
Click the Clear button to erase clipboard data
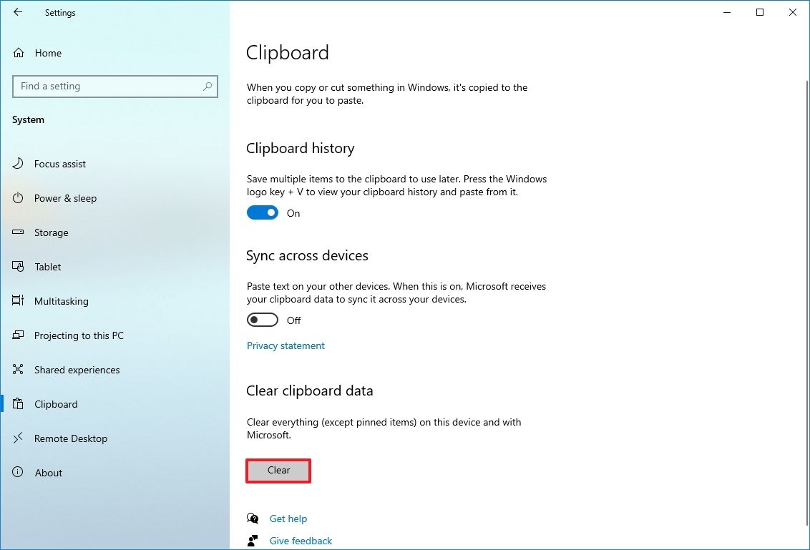click(278, 471)
